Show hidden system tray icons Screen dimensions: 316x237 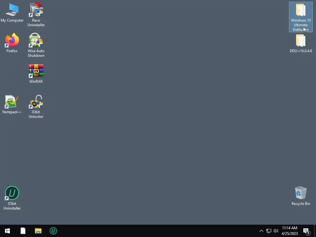pyautogui.click(x=261, y=231)
